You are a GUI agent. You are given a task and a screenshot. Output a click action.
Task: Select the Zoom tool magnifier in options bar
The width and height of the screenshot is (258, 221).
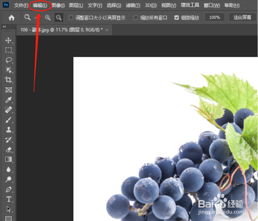pyautogui.click(x=28, y=17)
